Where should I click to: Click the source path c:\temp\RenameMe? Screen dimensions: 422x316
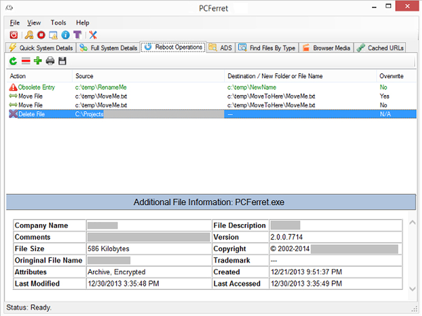tap(101, 87)
